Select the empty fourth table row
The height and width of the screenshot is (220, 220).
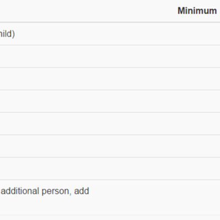click(110, 101)
